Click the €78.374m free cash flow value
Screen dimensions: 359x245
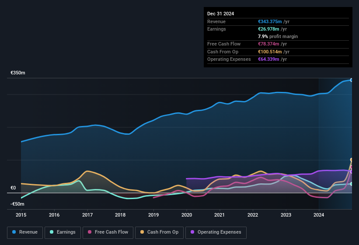coord(268,44)
